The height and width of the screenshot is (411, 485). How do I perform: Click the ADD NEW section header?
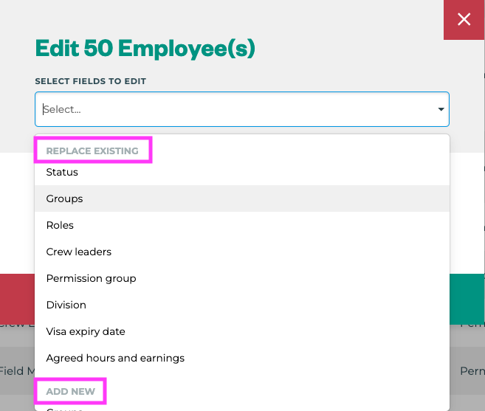click(70, 391)
